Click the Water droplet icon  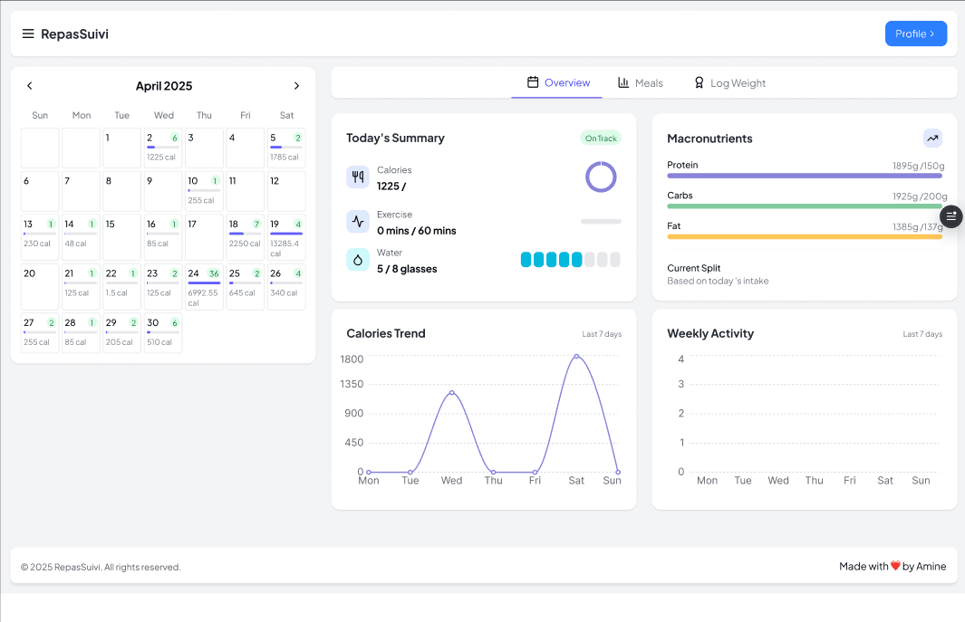point(358,260)
